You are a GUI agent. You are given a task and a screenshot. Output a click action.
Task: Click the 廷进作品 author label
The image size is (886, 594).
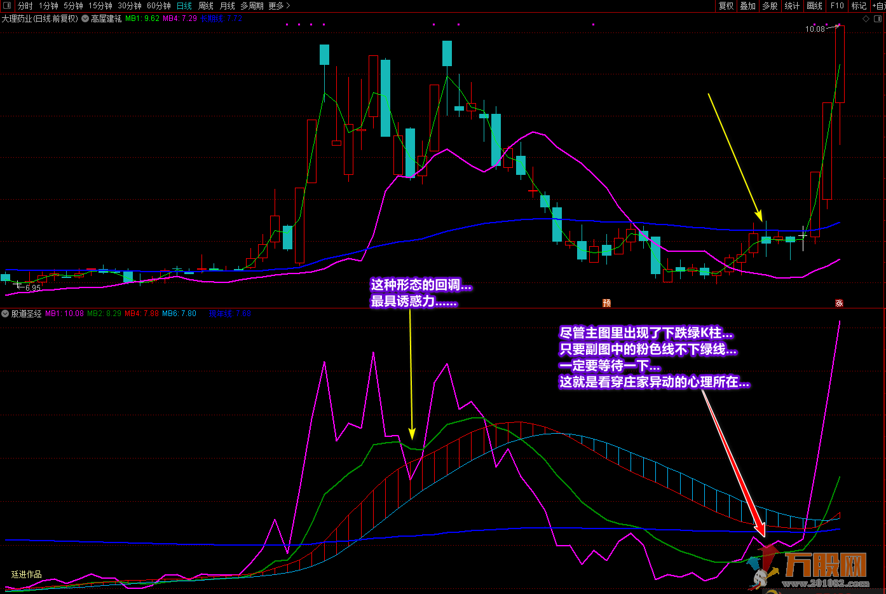[x=26, y=574]
